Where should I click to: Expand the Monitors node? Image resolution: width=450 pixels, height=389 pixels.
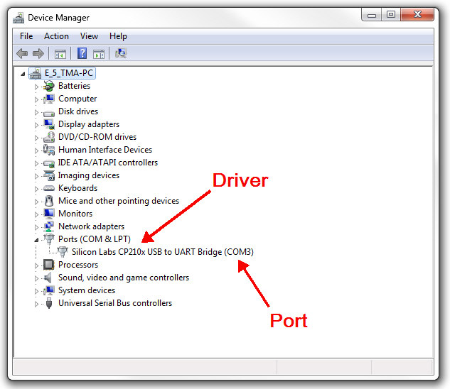pos(36,214)
